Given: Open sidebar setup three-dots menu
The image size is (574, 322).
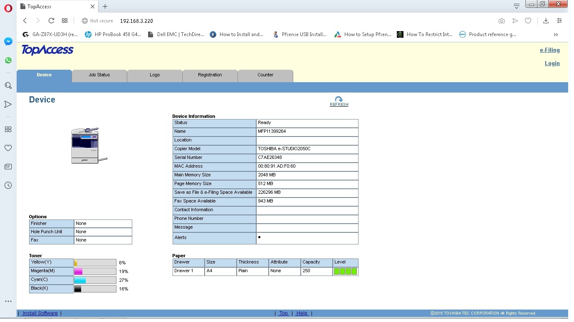Looking at the screenshot, I should (8, 301).
